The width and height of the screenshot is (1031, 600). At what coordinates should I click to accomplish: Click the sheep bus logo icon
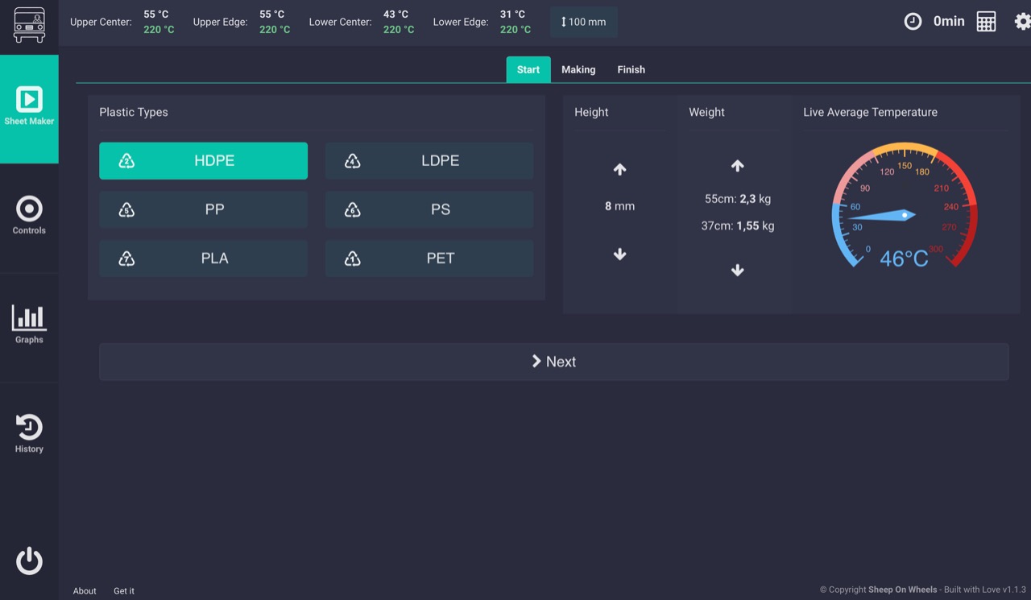pos(29,25)
